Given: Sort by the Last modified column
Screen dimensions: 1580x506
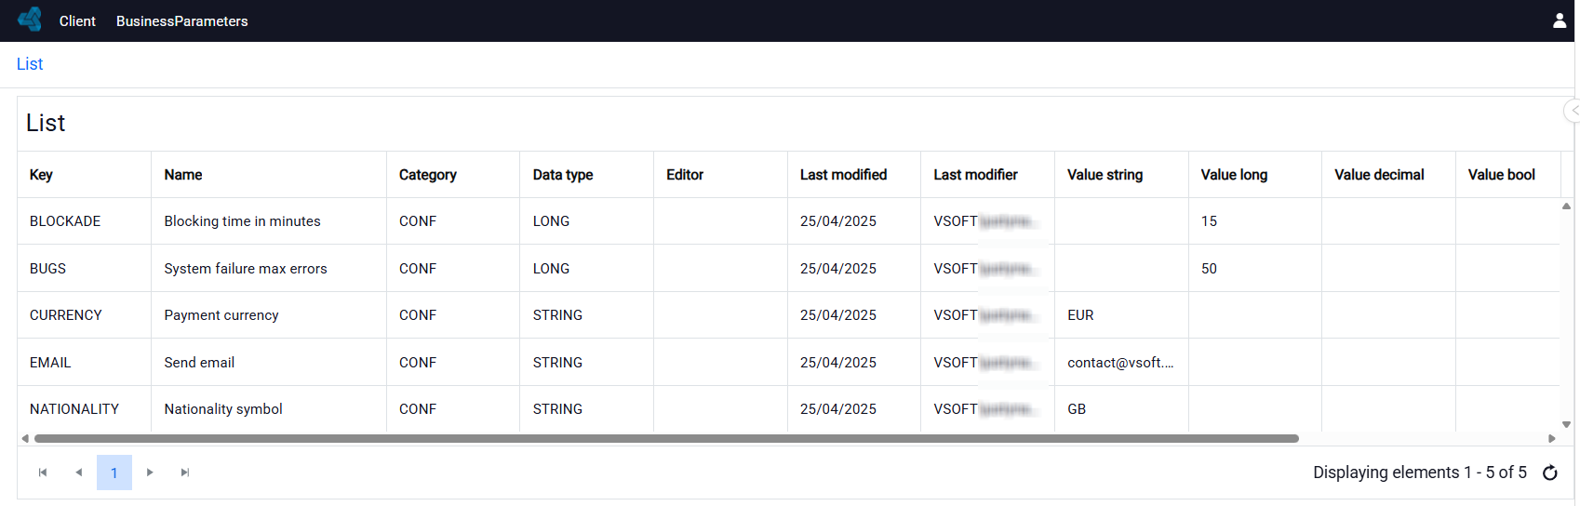Looking at the screenshot, I should (x=843, y=175).
